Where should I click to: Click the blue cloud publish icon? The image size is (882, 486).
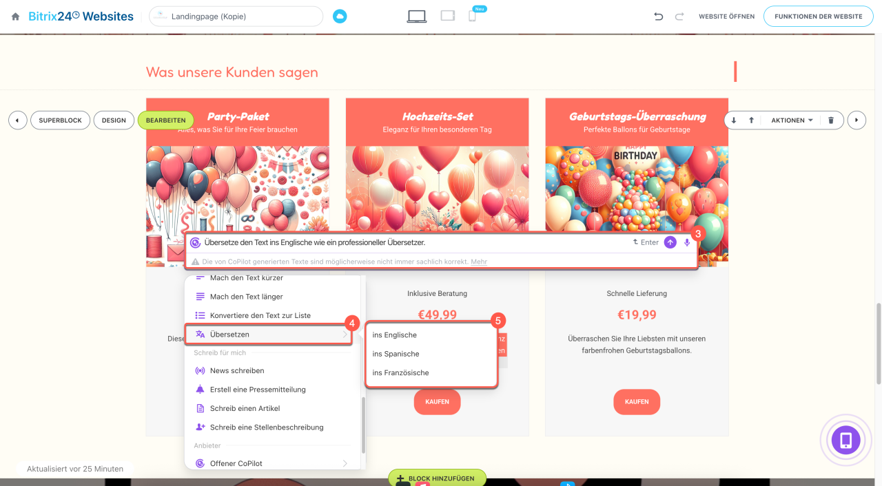(340, 16)
